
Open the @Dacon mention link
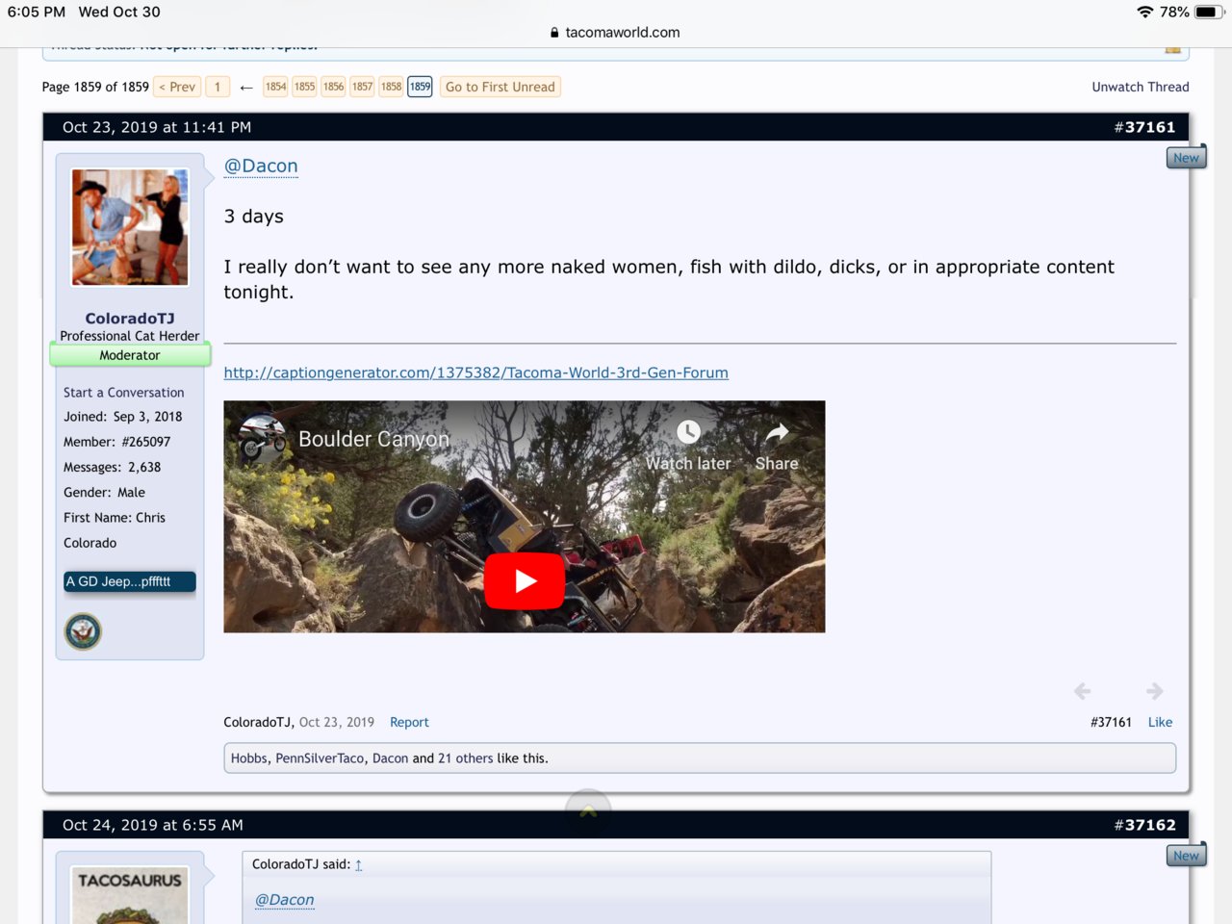(x=261, y=166)
